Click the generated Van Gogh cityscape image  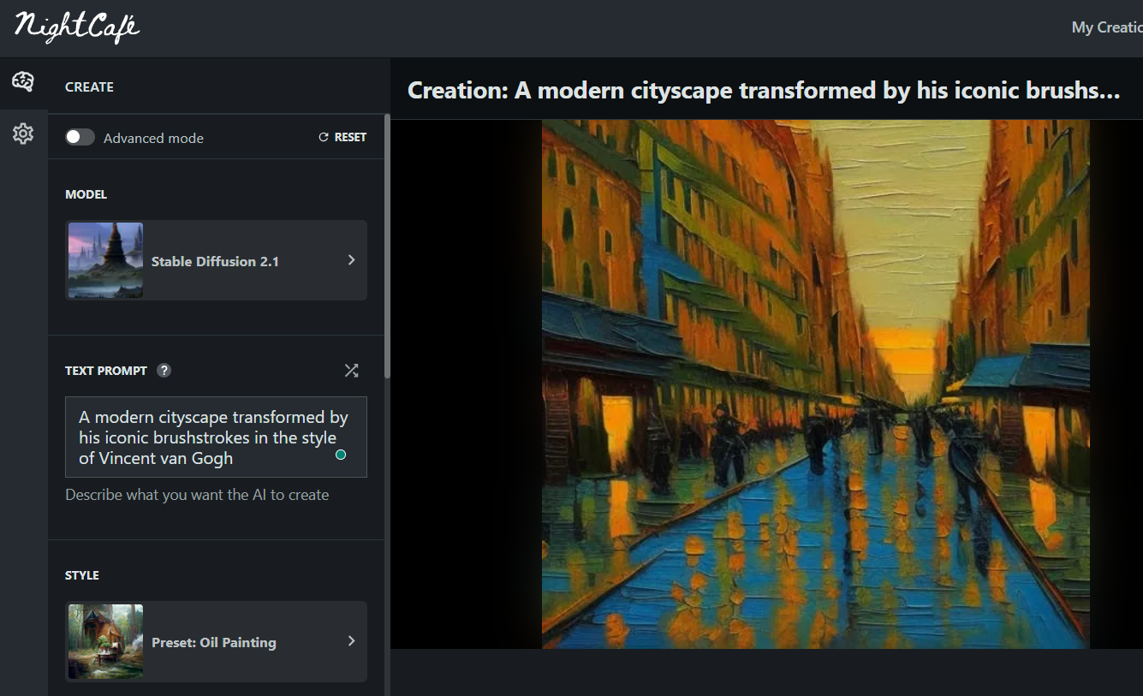(x=815, y=384)
